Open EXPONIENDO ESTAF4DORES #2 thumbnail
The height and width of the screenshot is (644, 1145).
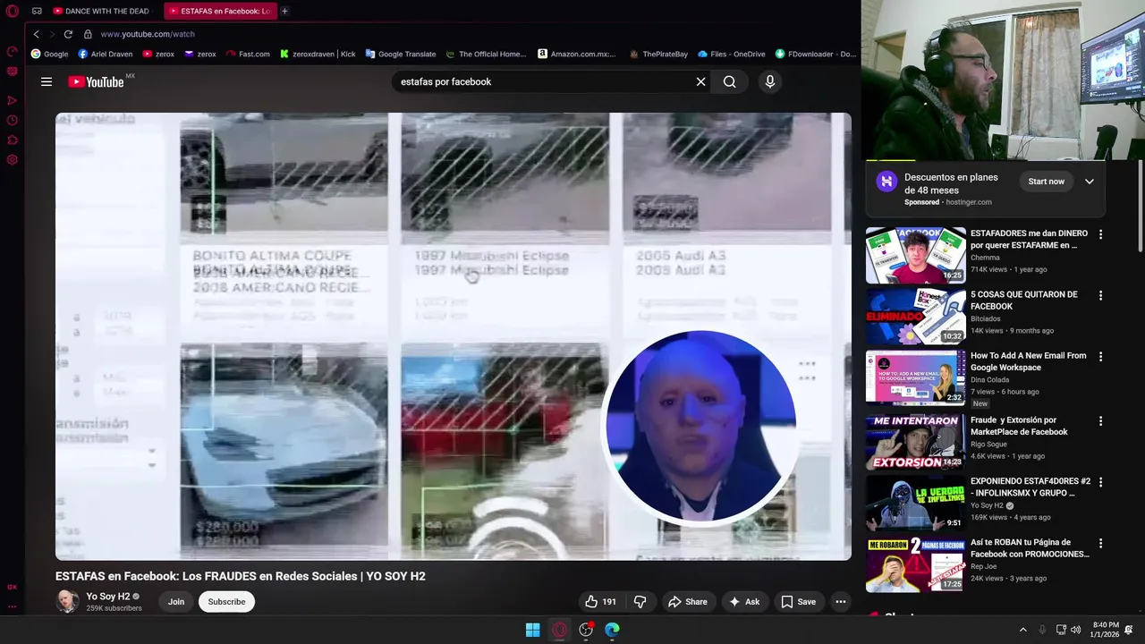915,504
